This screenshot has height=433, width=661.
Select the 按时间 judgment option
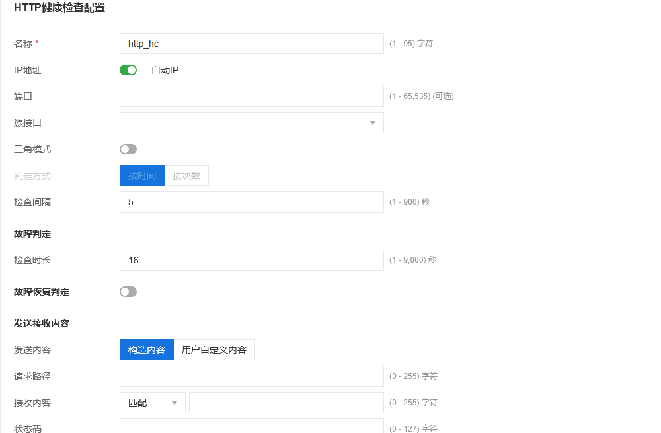pos(142,176)
